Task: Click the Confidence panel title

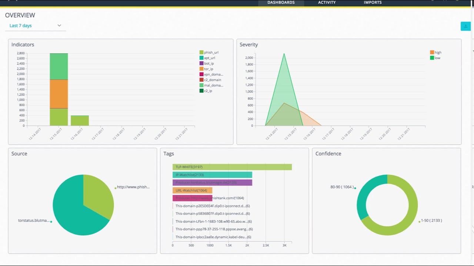Action: coord(328,154)
